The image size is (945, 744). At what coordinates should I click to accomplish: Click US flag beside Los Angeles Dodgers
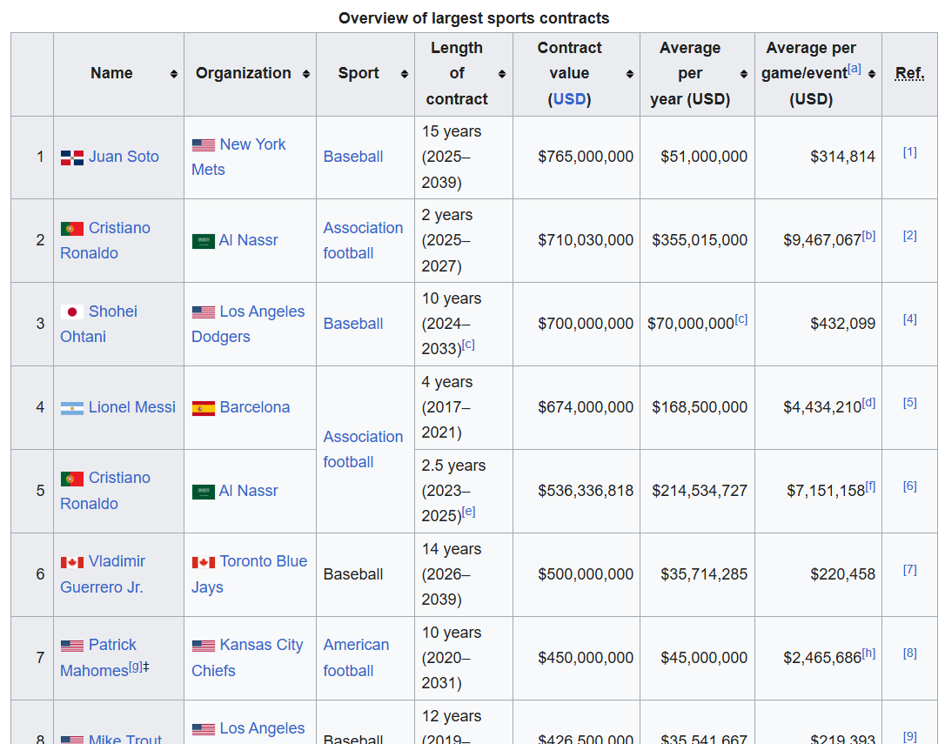(203, 312)
